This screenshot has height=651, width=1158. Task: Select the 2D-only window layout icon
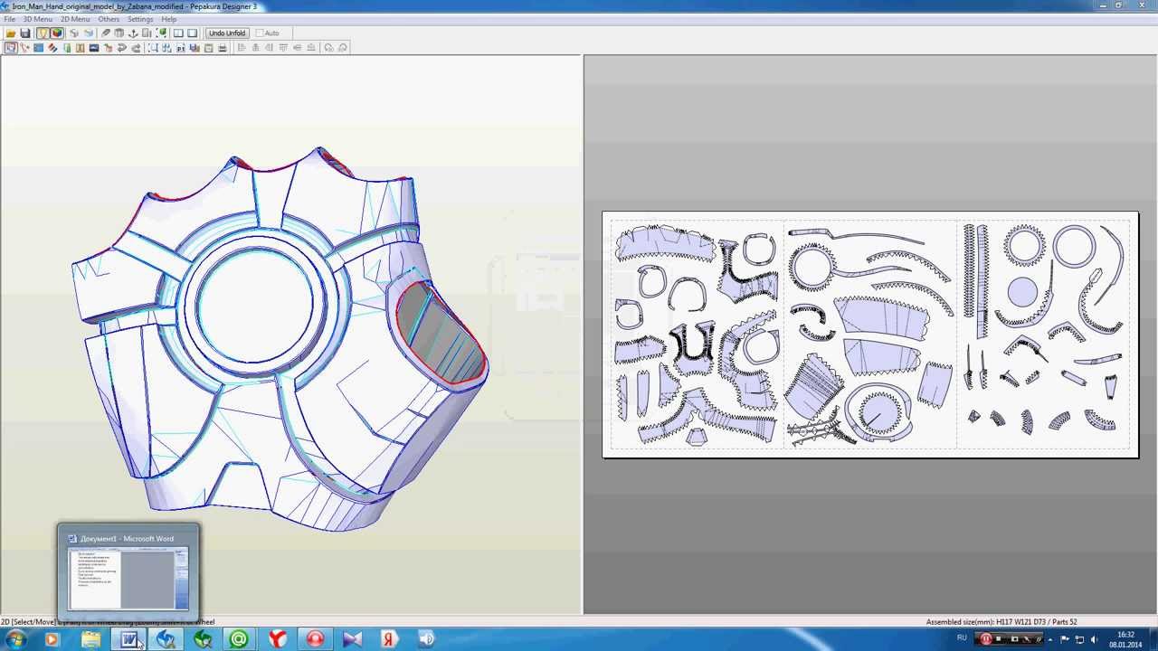tap(192, 33)
